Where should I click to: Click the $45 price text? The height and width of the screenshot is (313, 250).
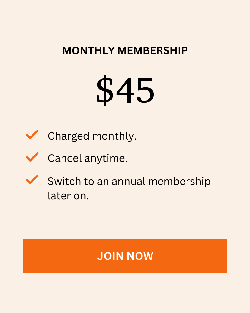point(125,90)
